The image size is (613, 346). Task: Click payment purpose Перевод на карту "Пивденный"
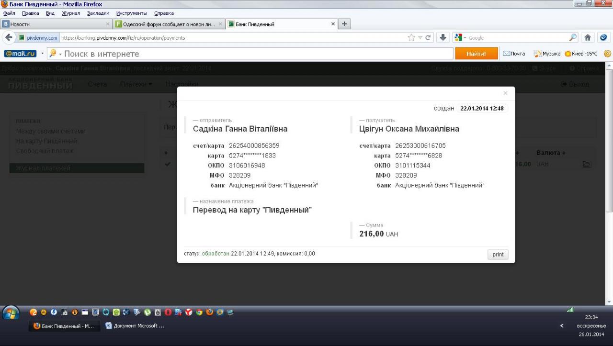coord(252,210)
